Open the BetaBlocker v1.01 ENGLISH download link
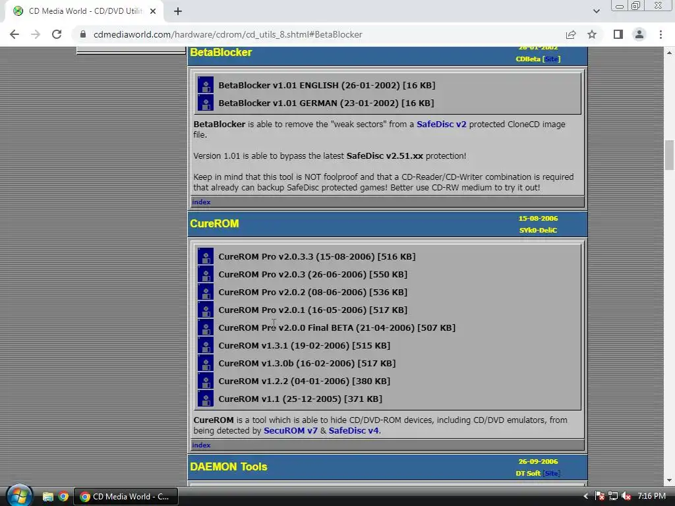 [x=327, y=85]
